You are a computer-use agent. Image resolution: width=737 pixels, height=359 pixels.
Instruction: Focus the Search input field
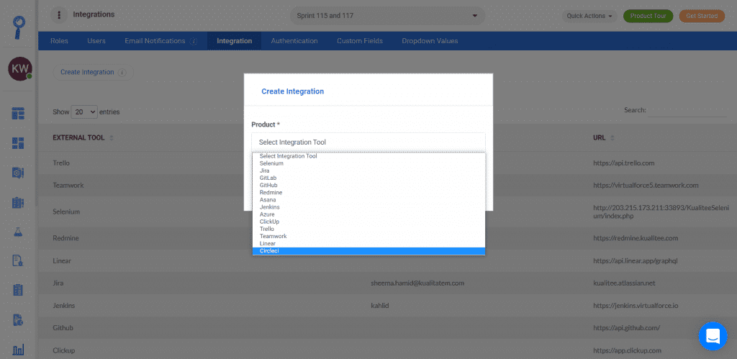tap(687, 110)
